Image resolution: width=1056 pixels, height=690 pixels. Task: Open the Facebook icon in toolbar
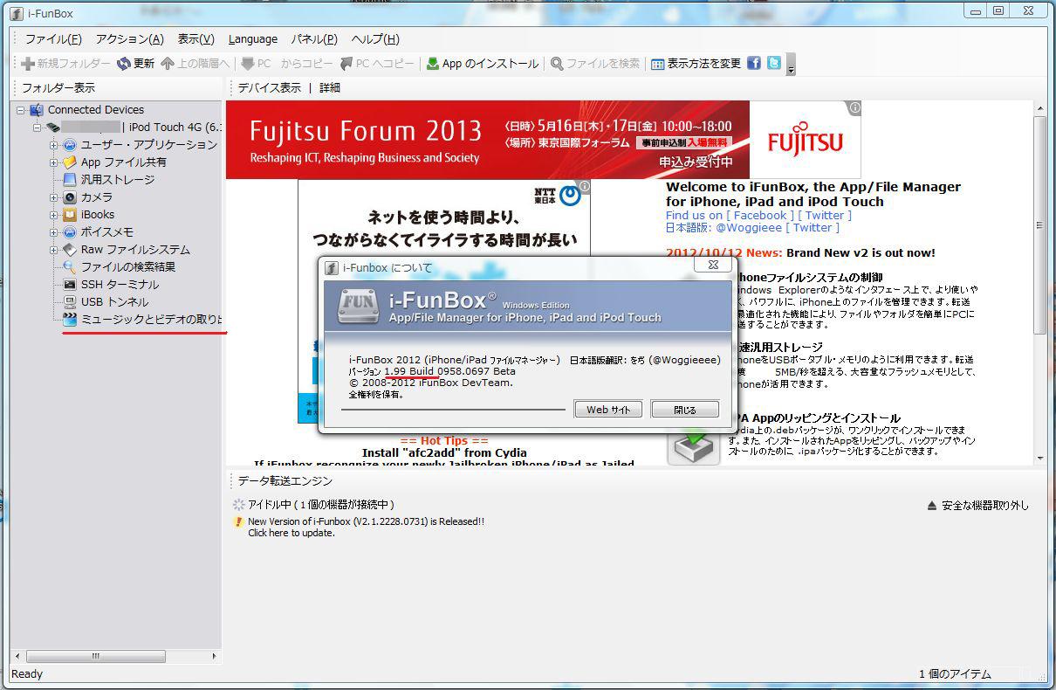point(754,63)
